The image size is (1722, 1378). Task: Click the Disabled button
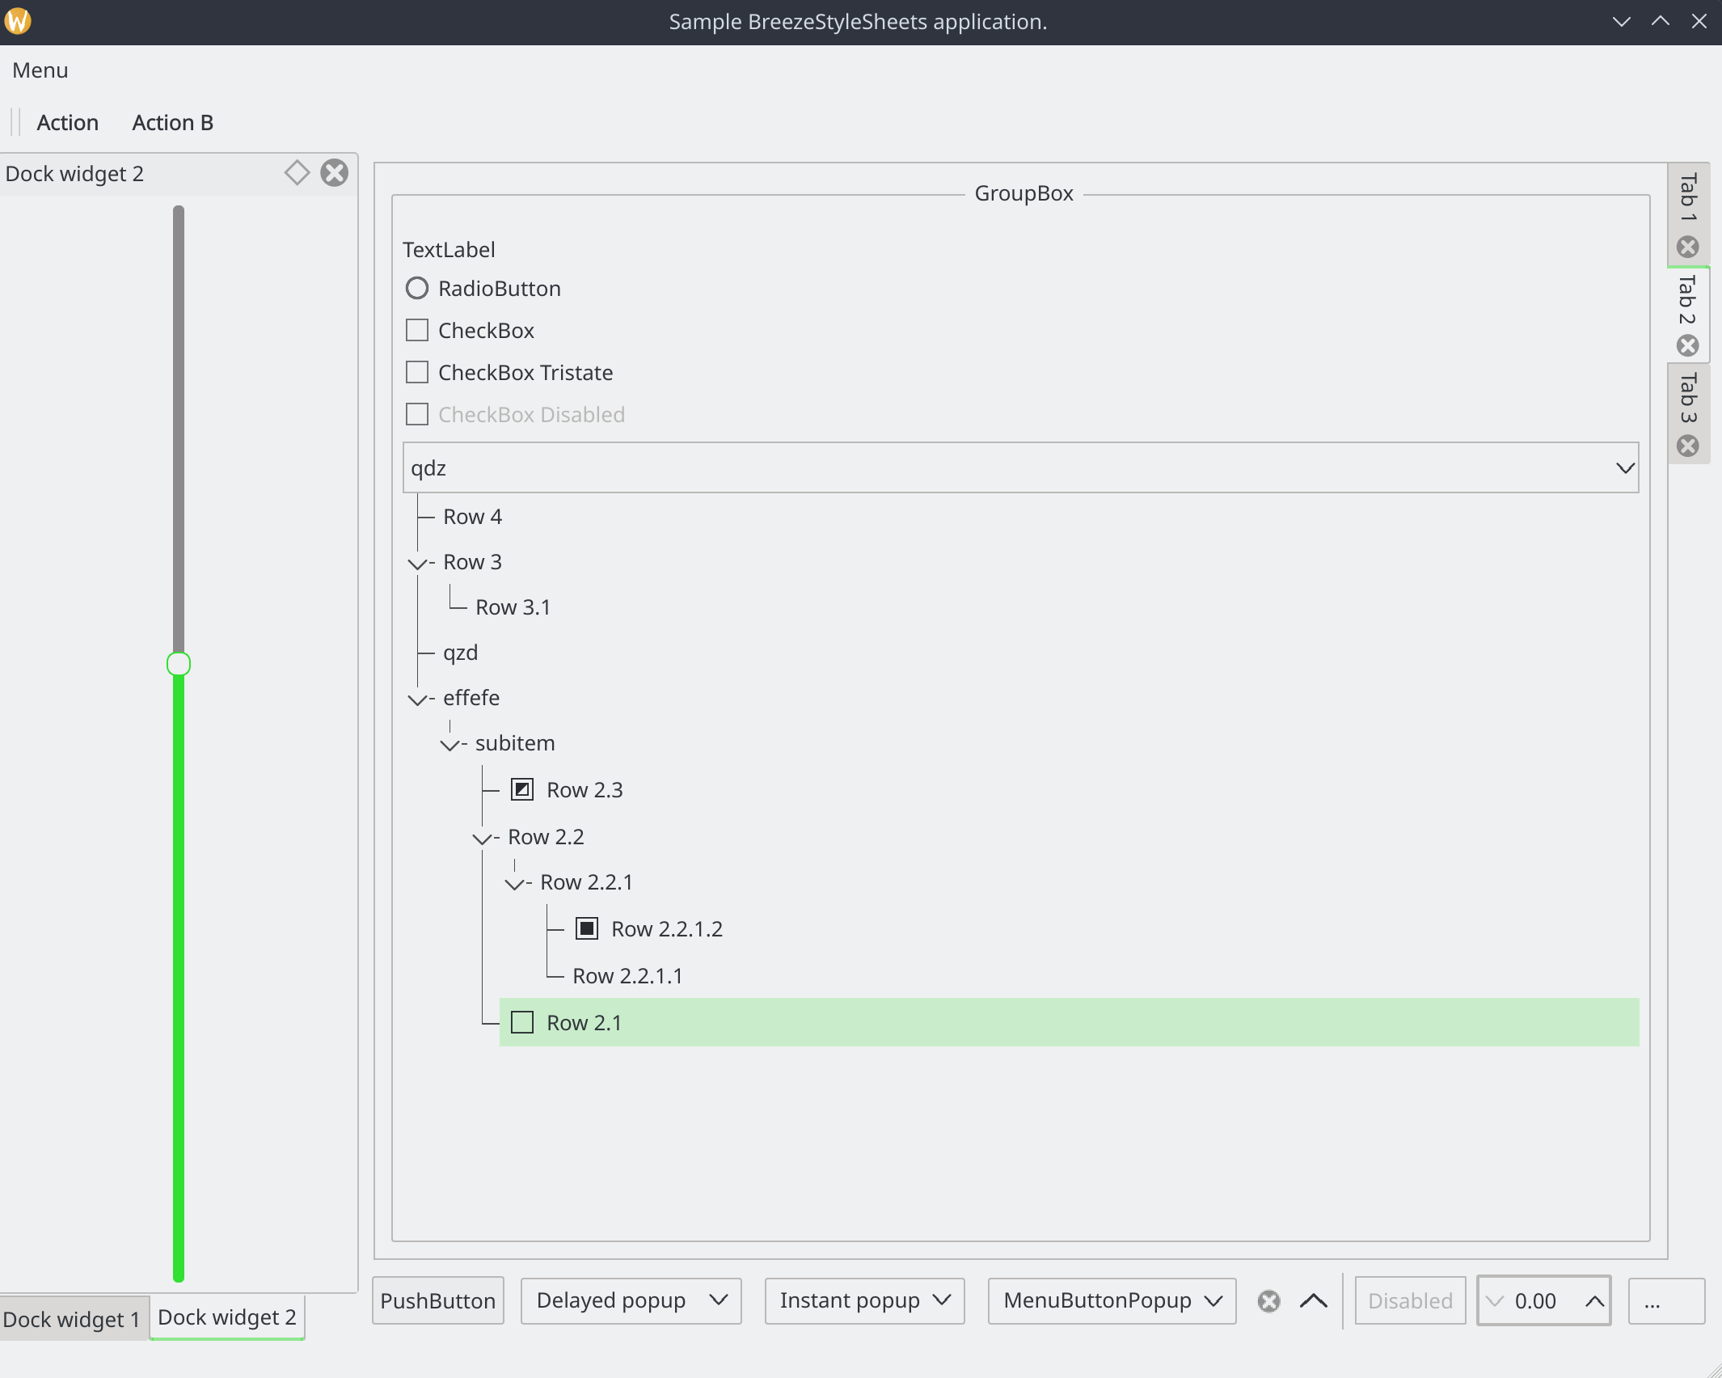(x=1411, y=1301)
